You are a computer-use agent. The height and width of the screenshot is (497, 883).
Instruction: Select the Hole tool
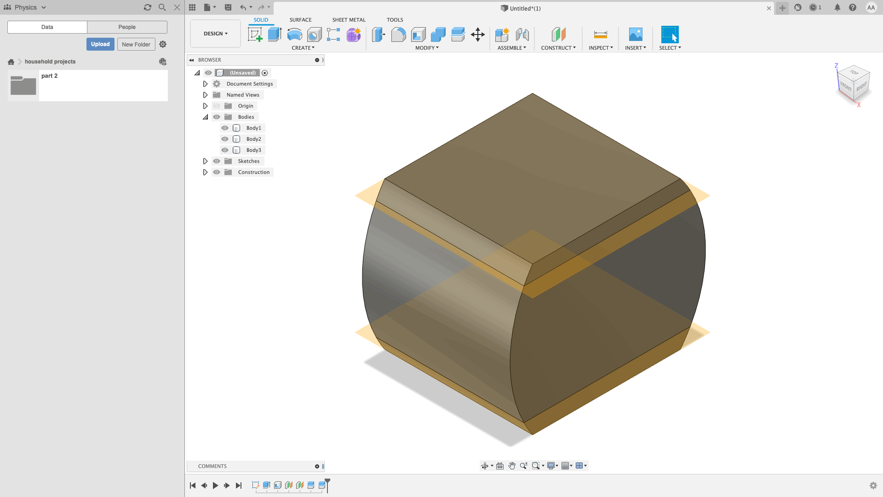tap(314, 35)
